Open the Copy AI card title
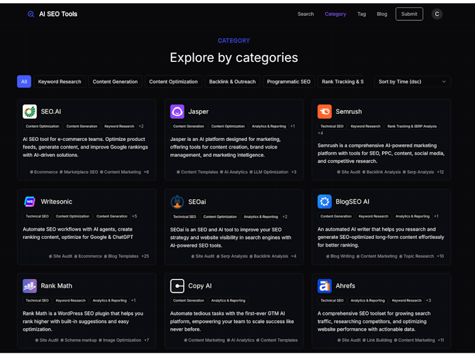Screen dimensions: 475x356 [200, 286]
